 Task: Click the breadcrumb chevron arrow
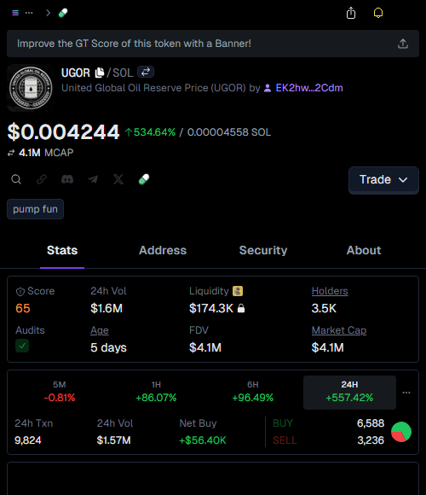48,13
